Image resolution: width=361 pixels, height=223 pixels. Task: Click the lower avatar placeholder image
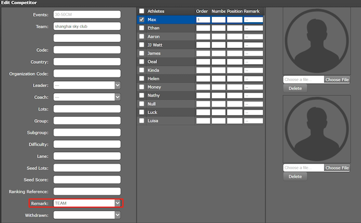click(x=316, y=129)
